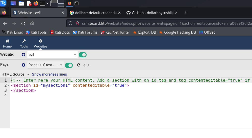The height and width of the screenshot is (138, 252).
Task: Open the page selector dropdown
Action: coord(45,65)
